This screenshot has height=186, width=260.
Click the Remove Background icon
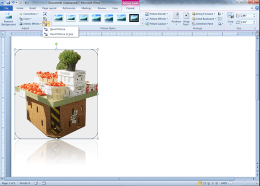[x=8, y=19]
